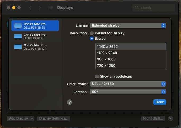
Task: Click the DELL P2418D (1) monitor icon
Action: (x=18, y=26)
